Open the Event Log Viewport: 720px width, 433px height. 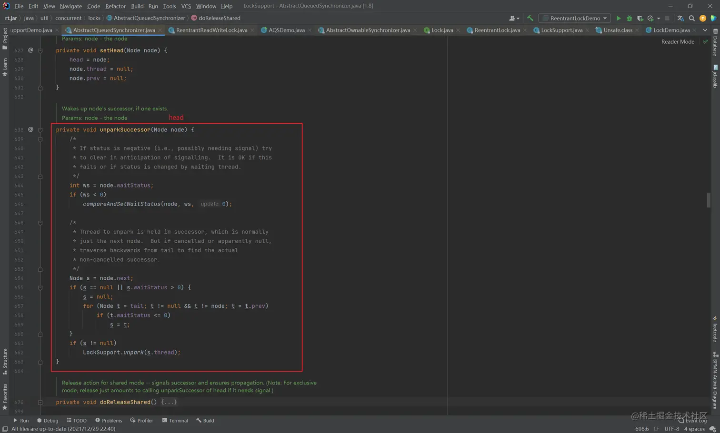(693, 421)
